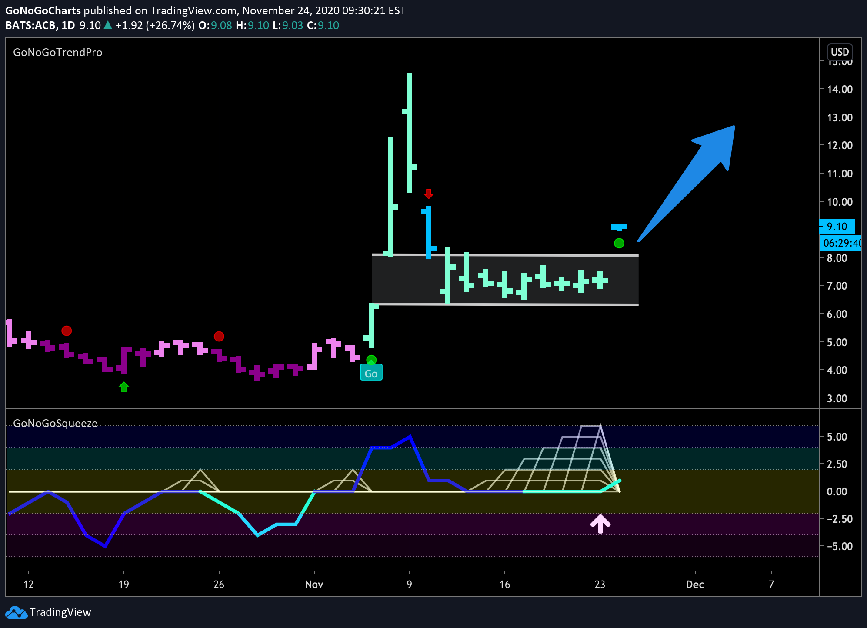Viewport: 867px width, 628px height.
Task: Click the USD currency button
Action: point(840,52)
